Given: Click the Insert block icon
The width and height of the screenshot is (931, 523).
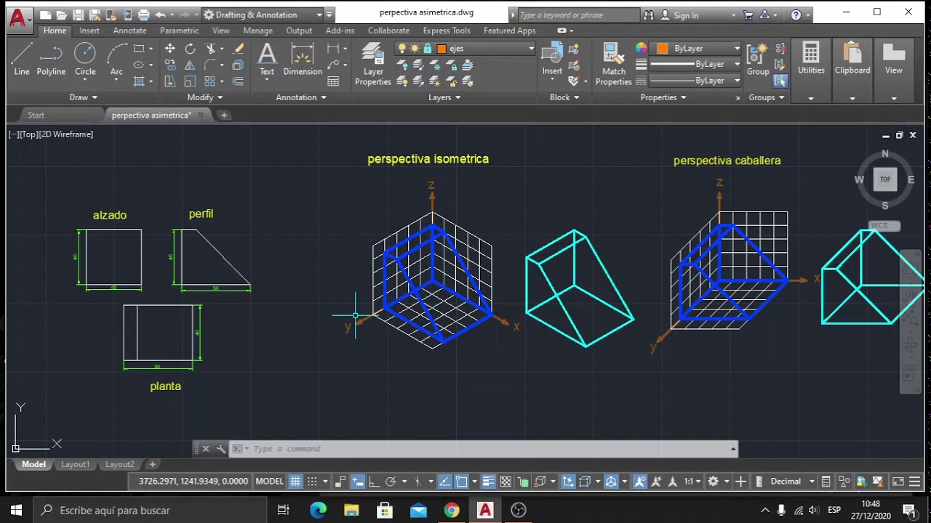Looking at the screenshot, I should [552, 58].
